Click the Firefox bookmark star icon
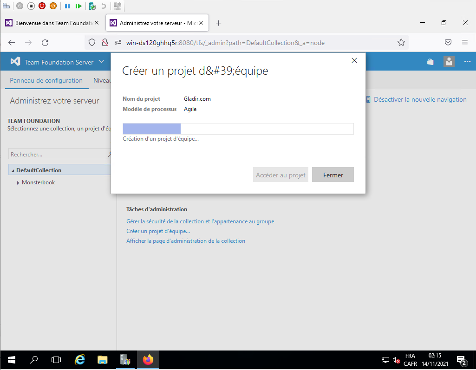This screenshot has width=476, height=370. click(x=401, y=43)
